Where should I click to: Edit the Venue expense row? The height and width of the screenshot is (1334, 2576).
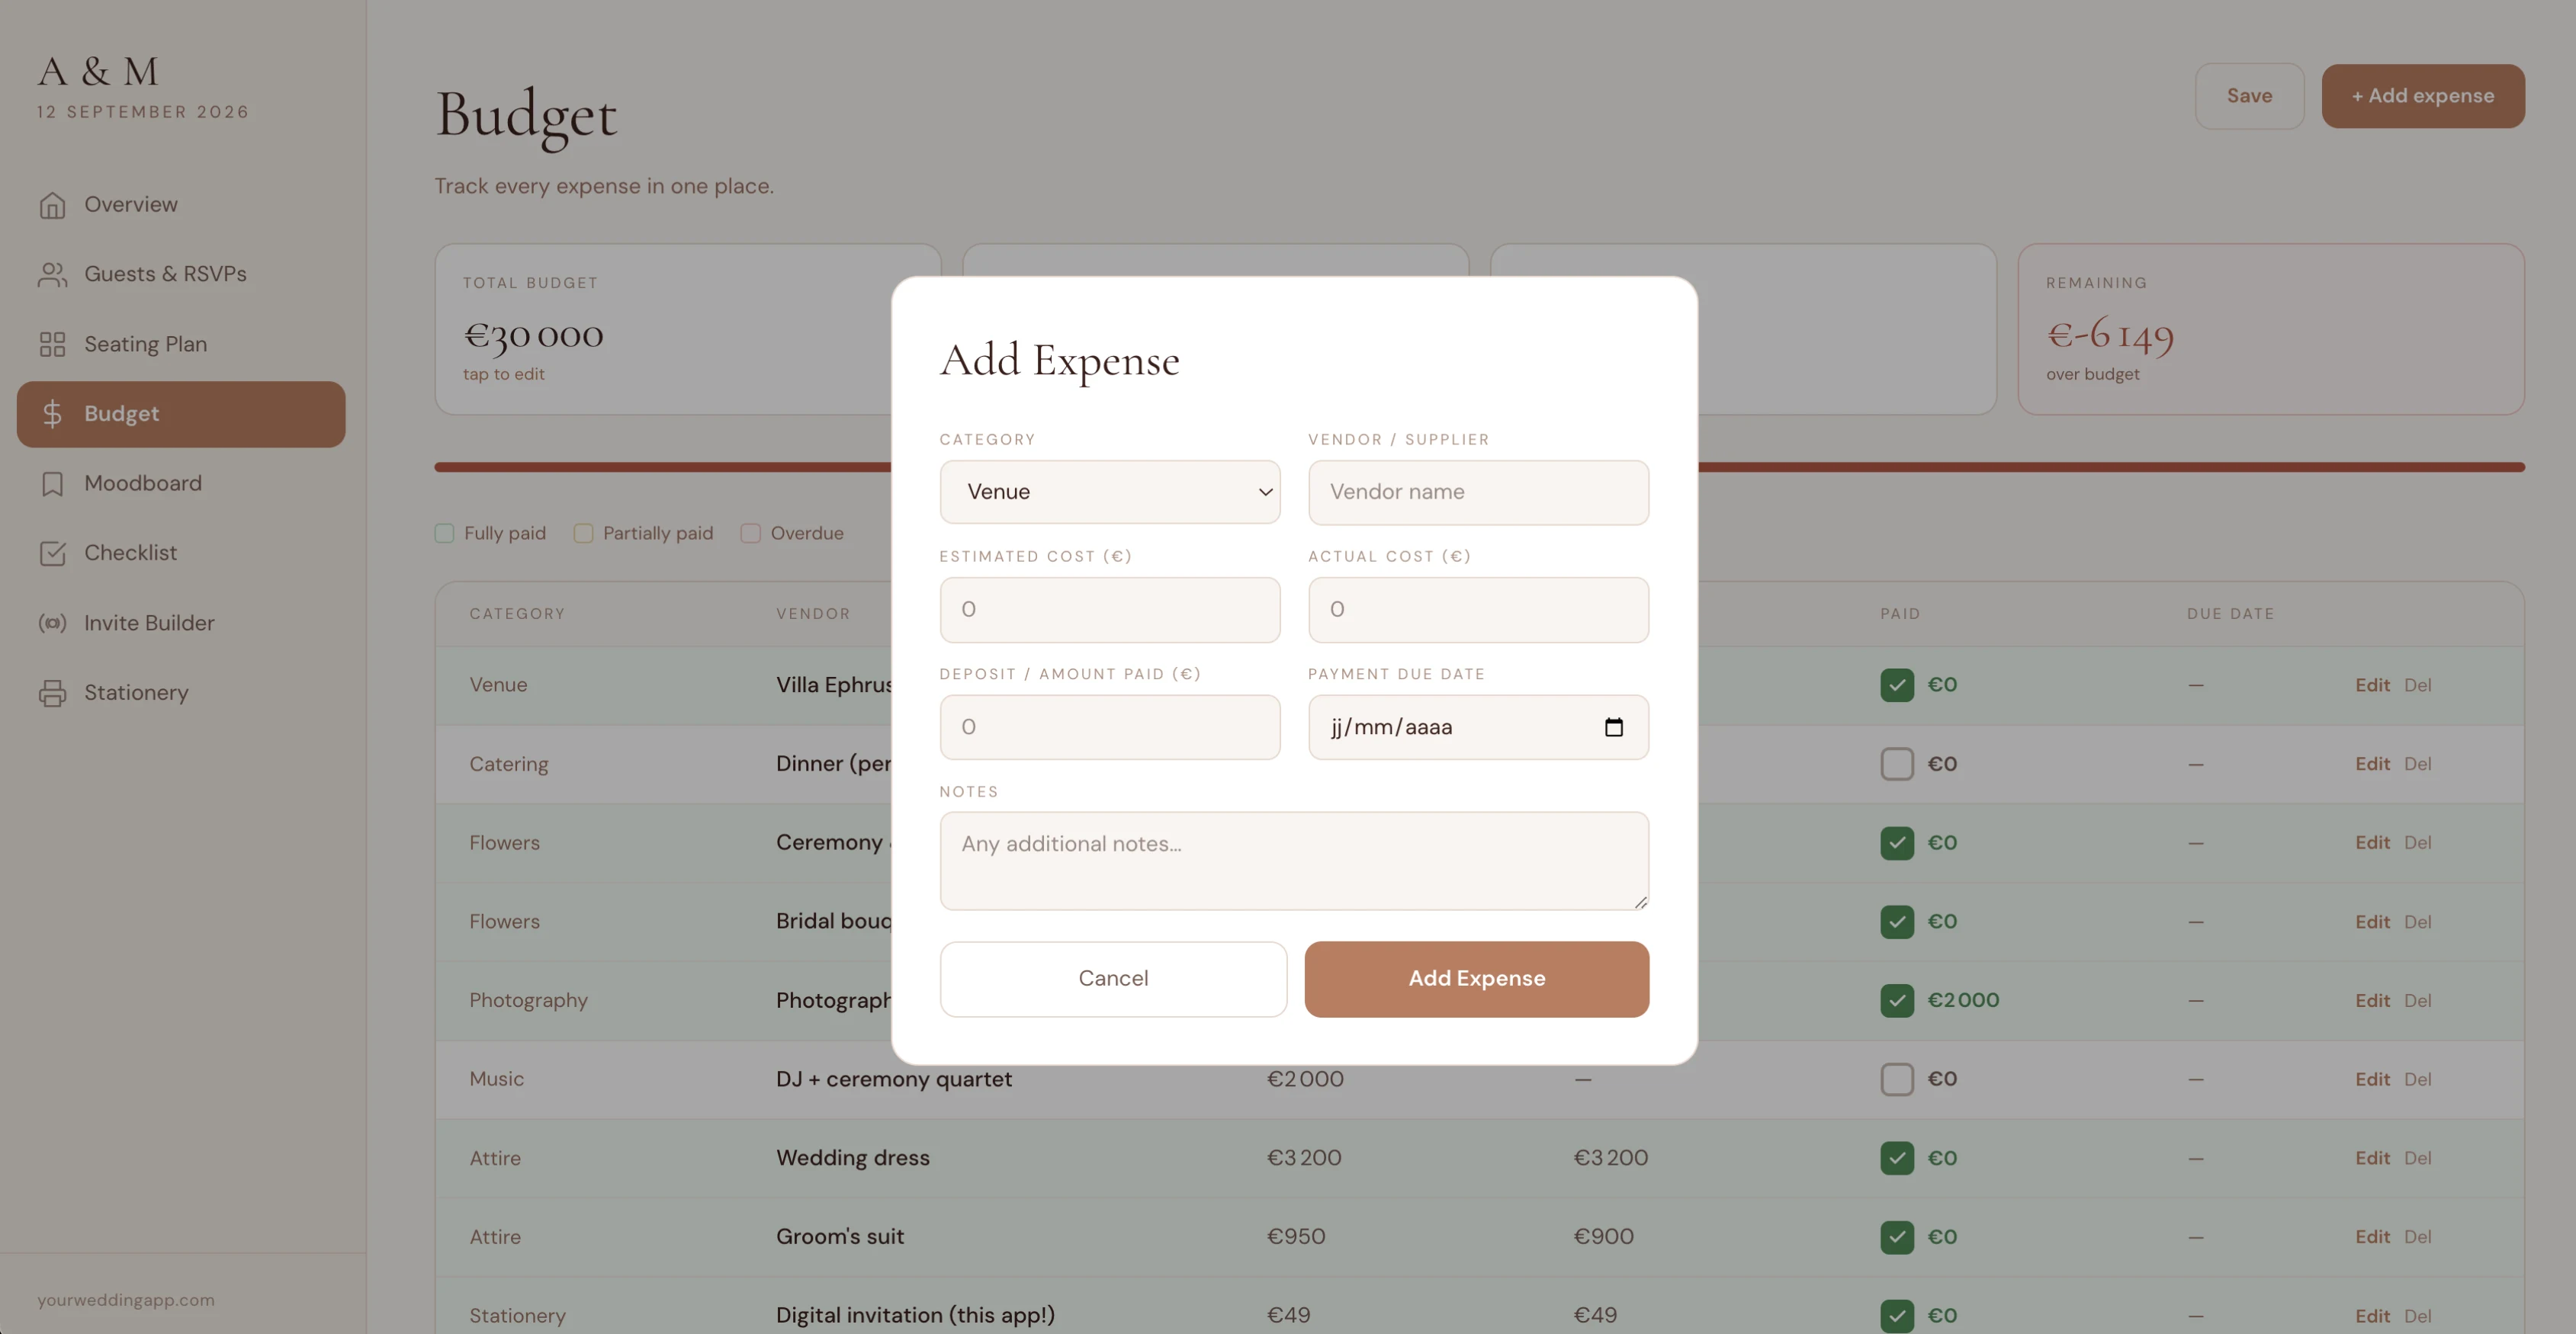pyautogui.click(x=2372, y=685)
